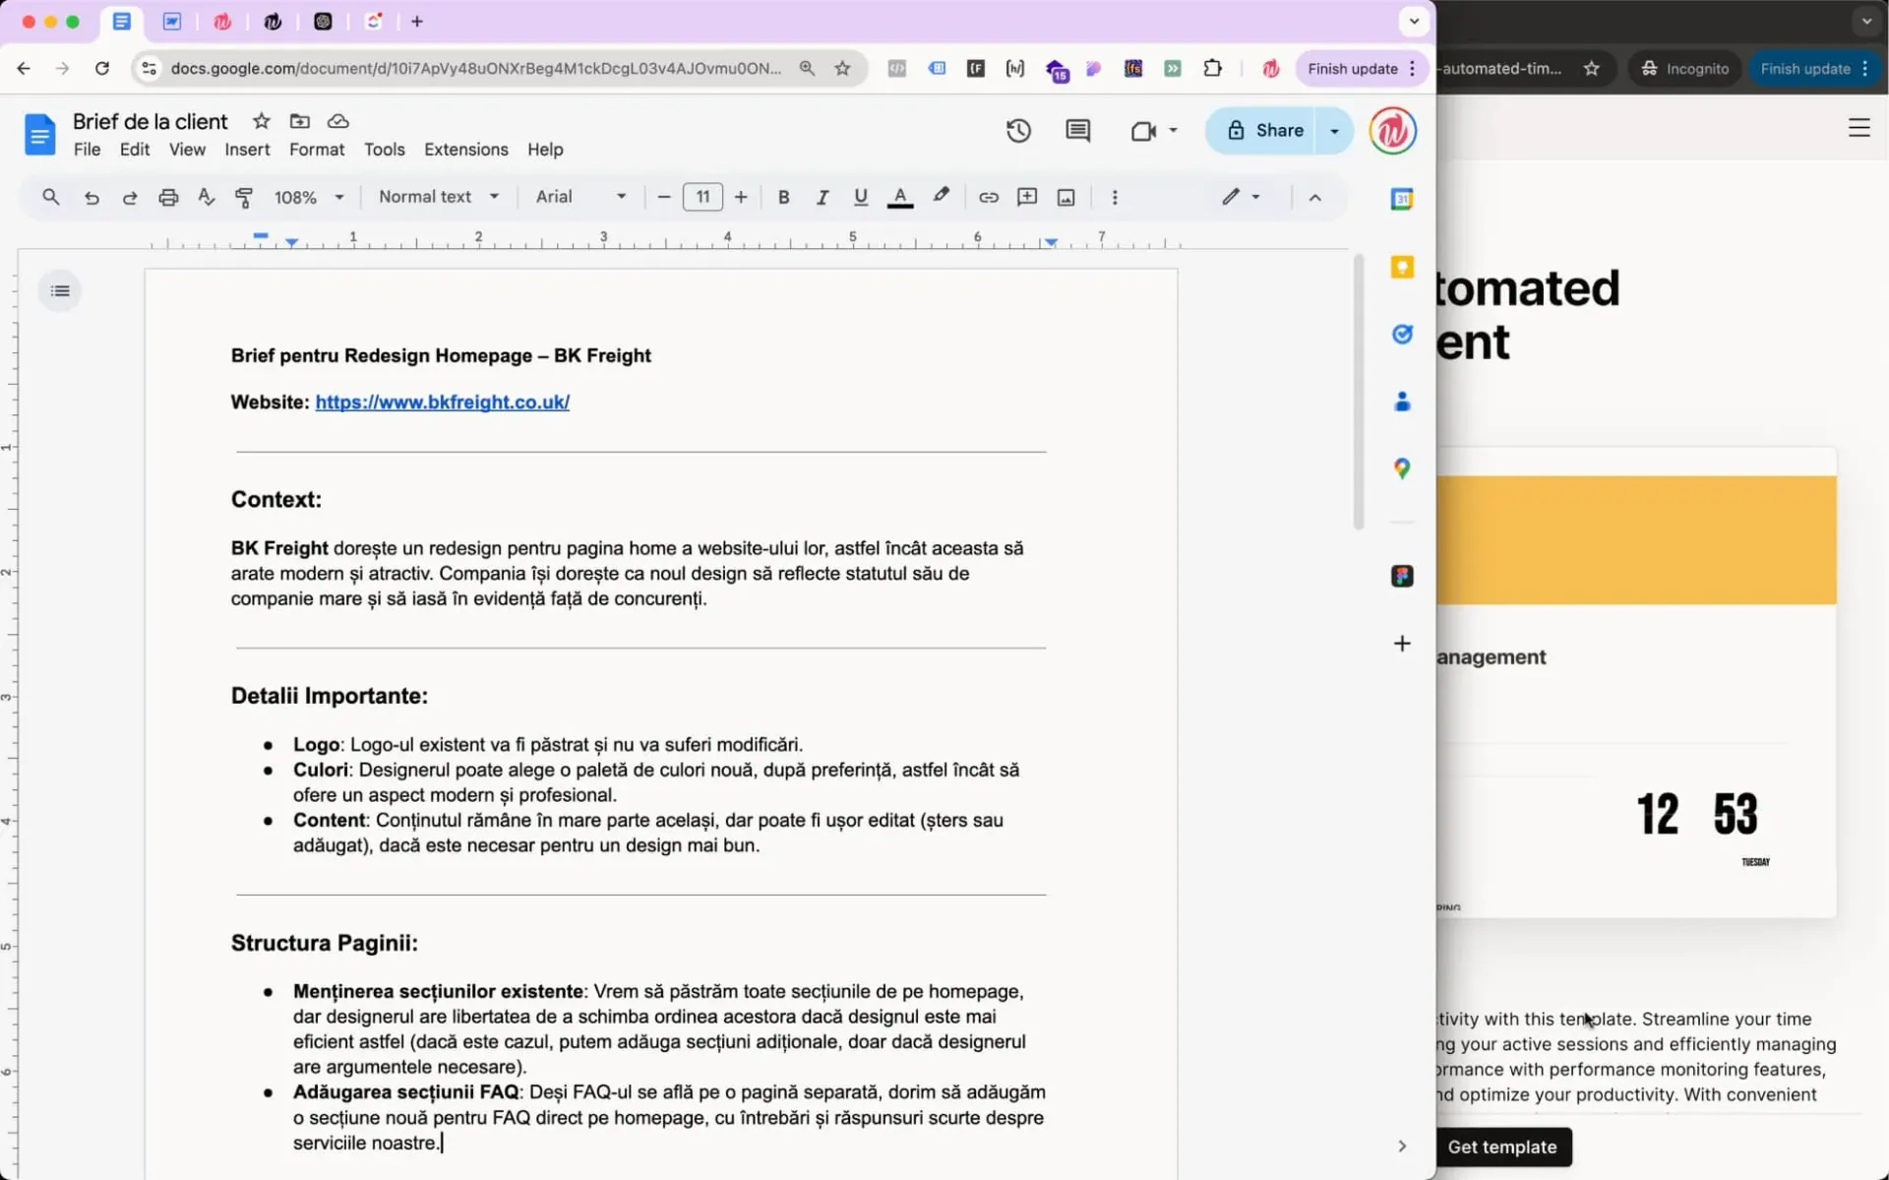Screen dimensions: 1889x1180
Task: Click the Share button
Action: [x=1262, y=130]
